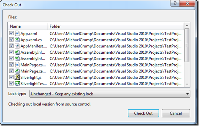Open the Lock type dropdown
Screen dimensions: 199x126
(110, 94)
